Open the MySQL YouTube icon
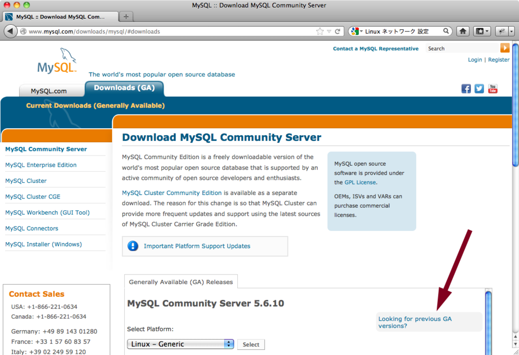The height and width of the screenshot is (355, 519). click(x=493, y=89)
